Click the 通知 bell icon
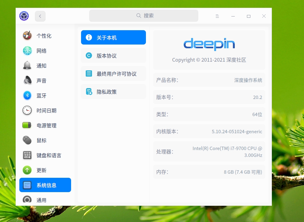The image size is (304, 222). click(27, 65)
